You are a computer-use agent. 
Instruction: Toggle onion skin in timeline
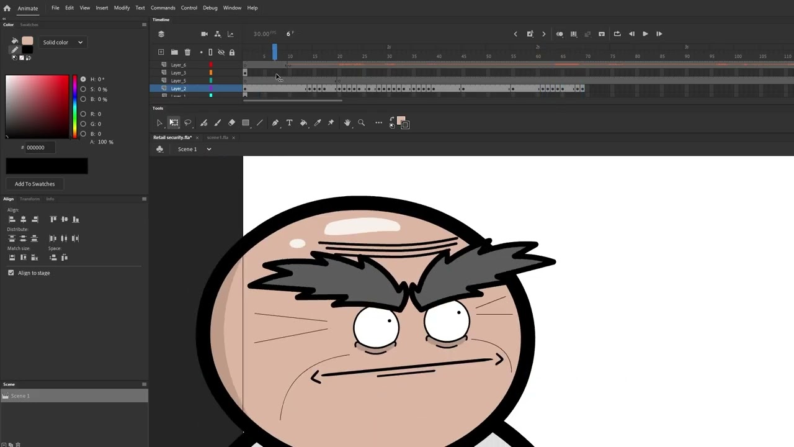click(560, 34)
